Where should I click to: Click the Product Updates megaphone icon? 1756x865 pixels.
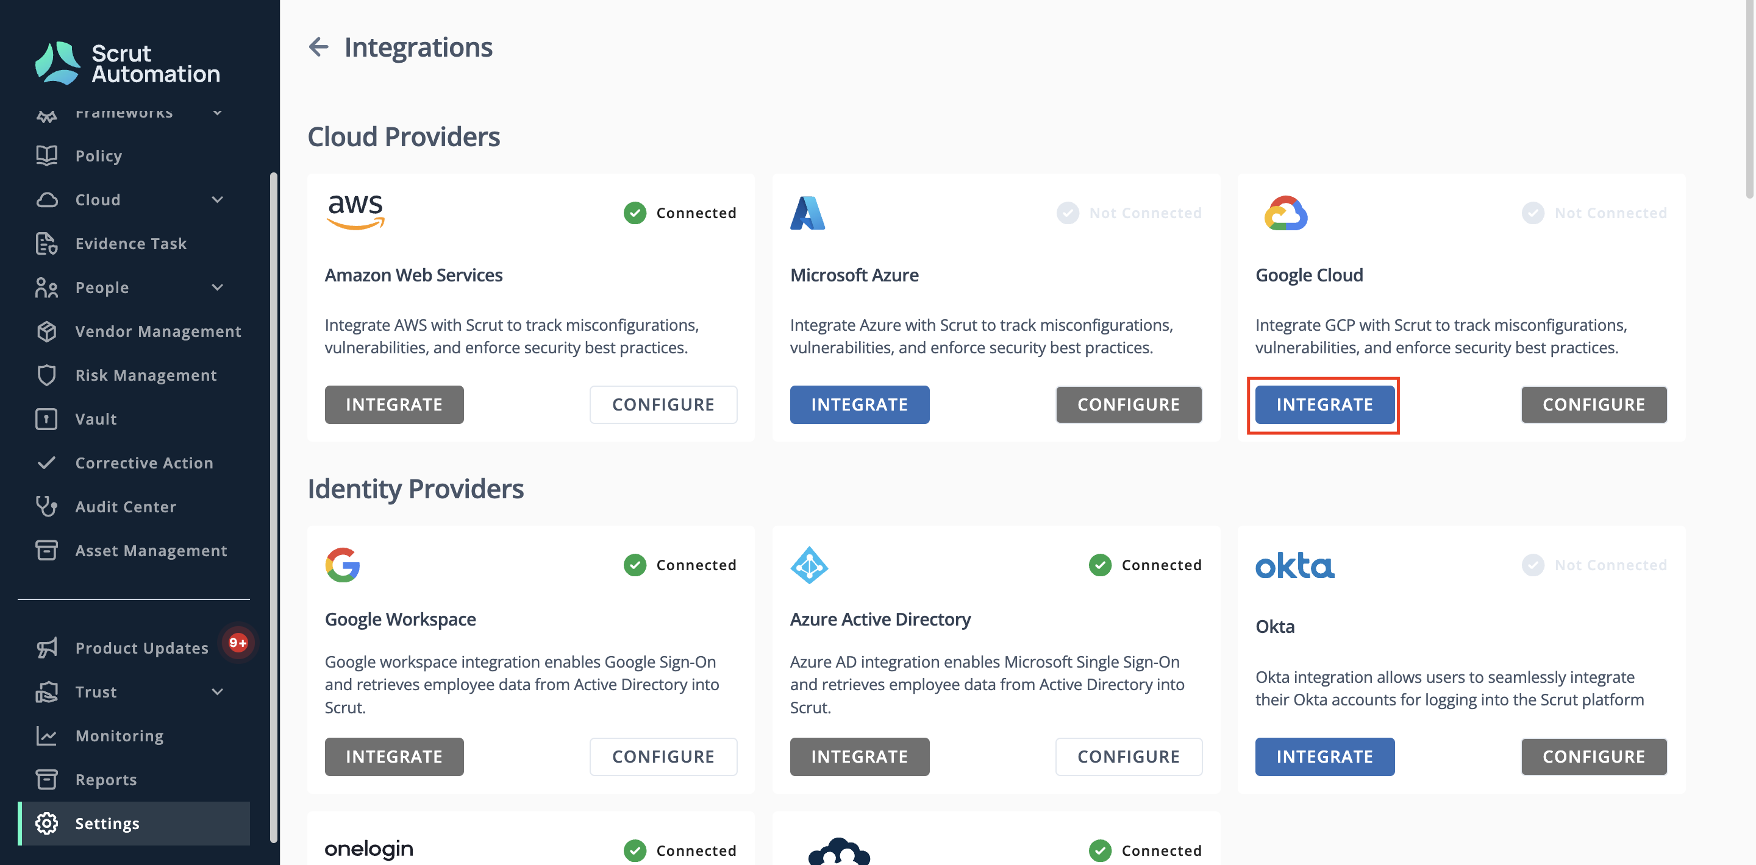tap(46, 648)
